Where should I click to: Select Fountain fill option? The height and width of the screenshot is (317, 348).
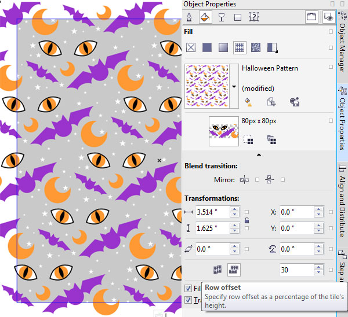pos(223,47)
